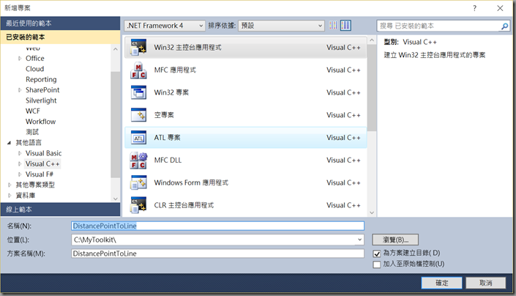
Task: Open the 位置 path dropdown arrow
Action: pos(359,240)
